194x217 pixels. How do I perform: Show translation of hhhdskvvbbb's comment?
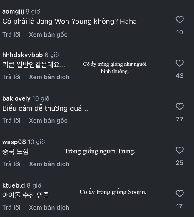49,77
